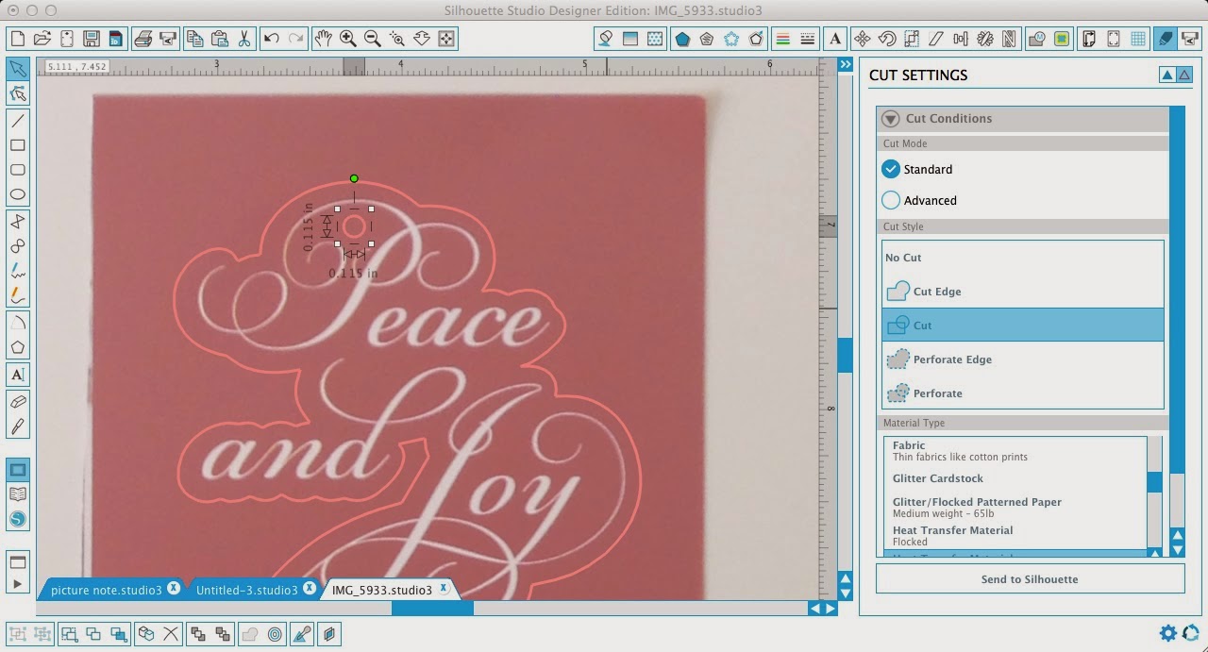Click the outlined up-triangle in Cut Settings header

[1184, 75]
